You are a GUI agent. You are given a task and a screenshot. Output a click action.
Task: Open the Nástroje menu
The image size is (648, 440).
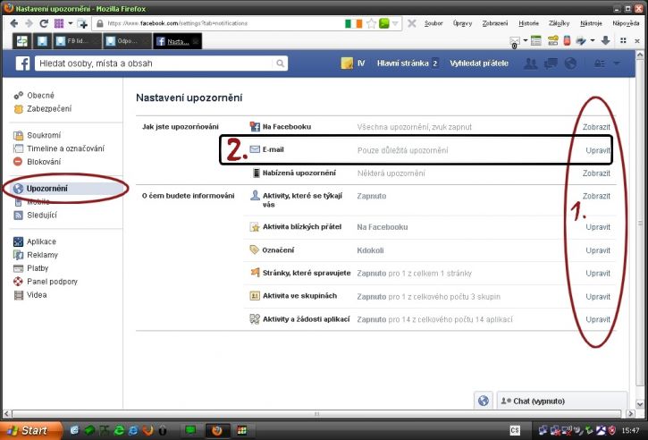[591, 23]
